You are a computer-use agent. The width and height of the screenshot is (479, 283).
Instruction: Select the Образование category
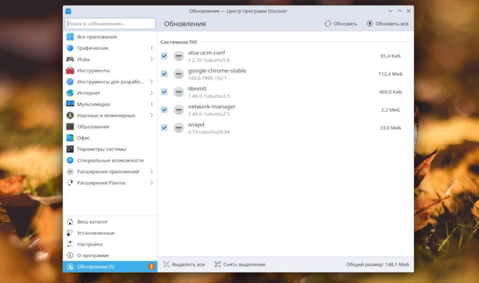pos(110,127)
